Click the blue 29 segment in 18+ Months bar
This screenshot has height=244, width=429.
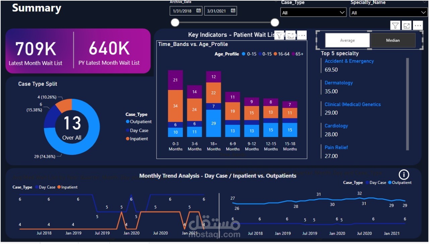(x=213, y=123)
